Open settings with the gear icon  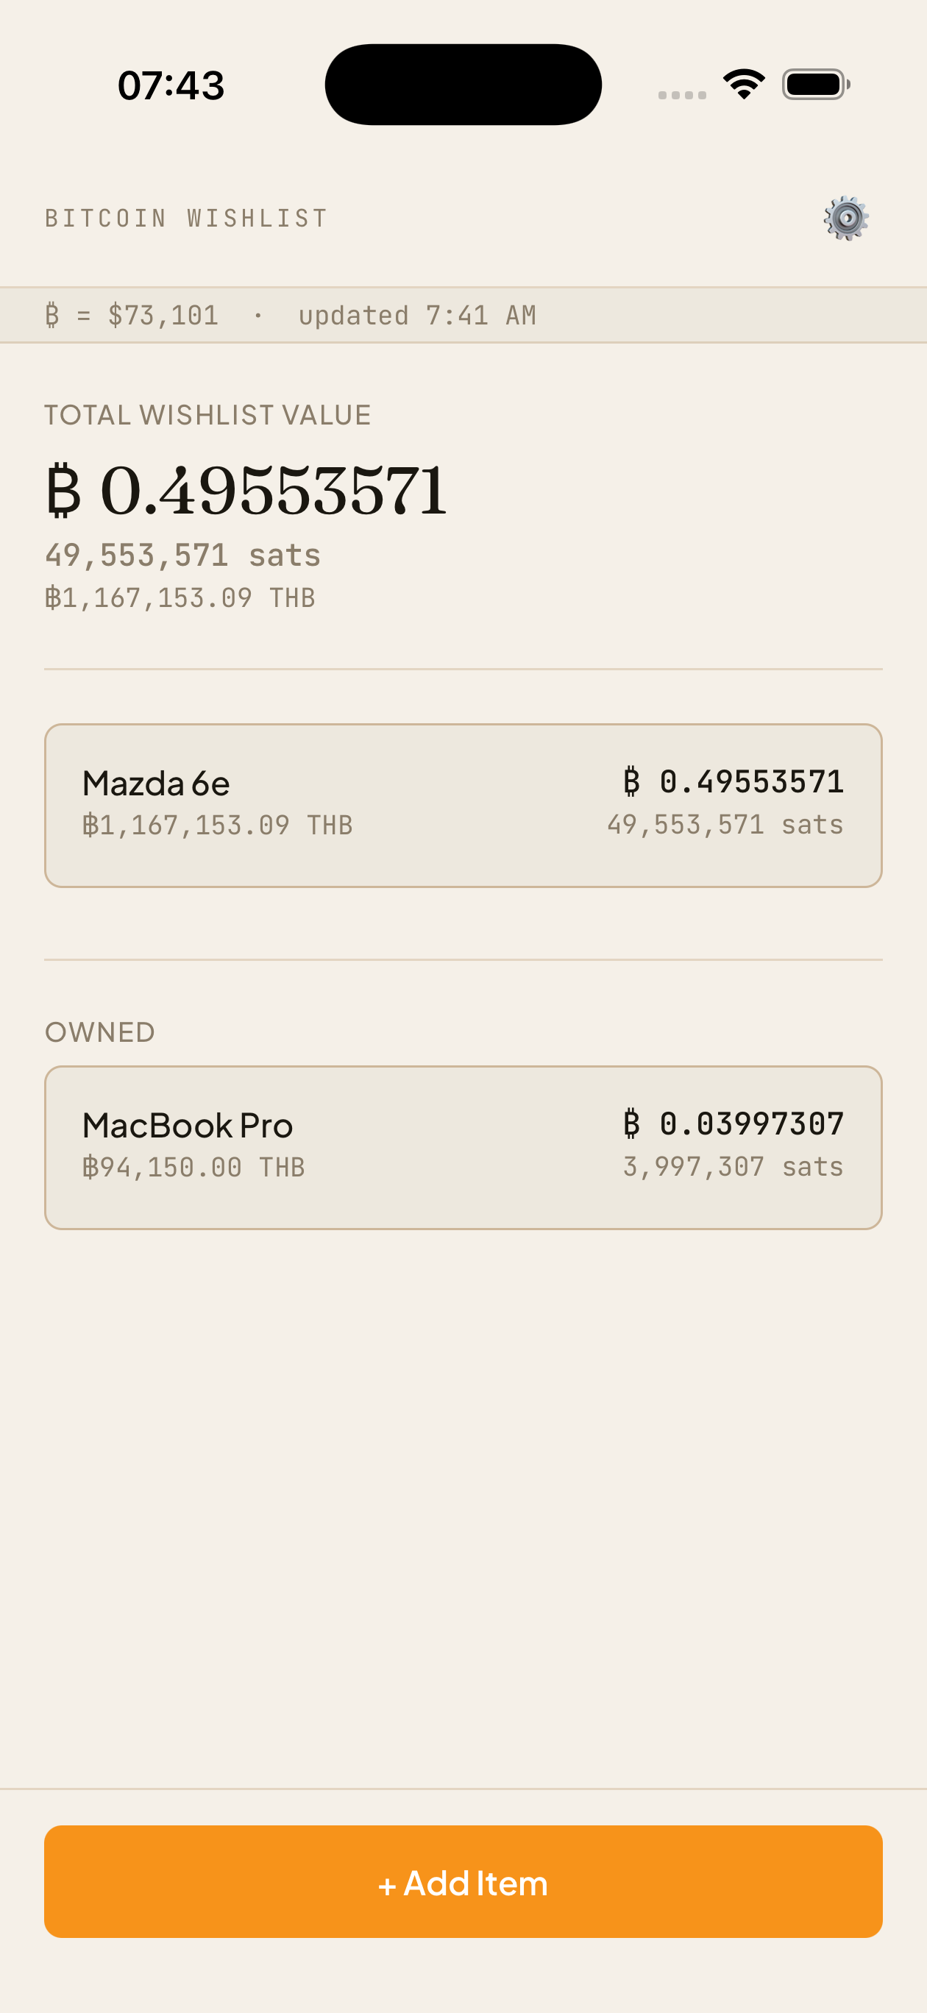846,218
